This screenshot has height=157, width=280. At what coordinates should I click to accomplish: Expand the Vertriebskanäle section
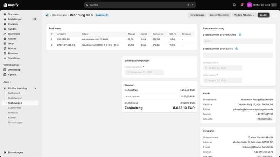click(12, 65)
